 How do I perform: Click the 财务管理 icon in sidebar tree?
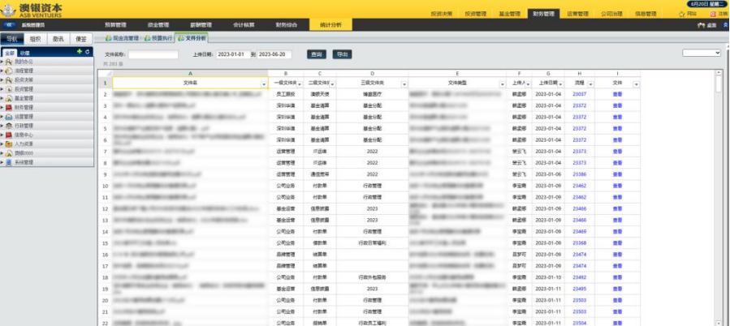point(9,106)
